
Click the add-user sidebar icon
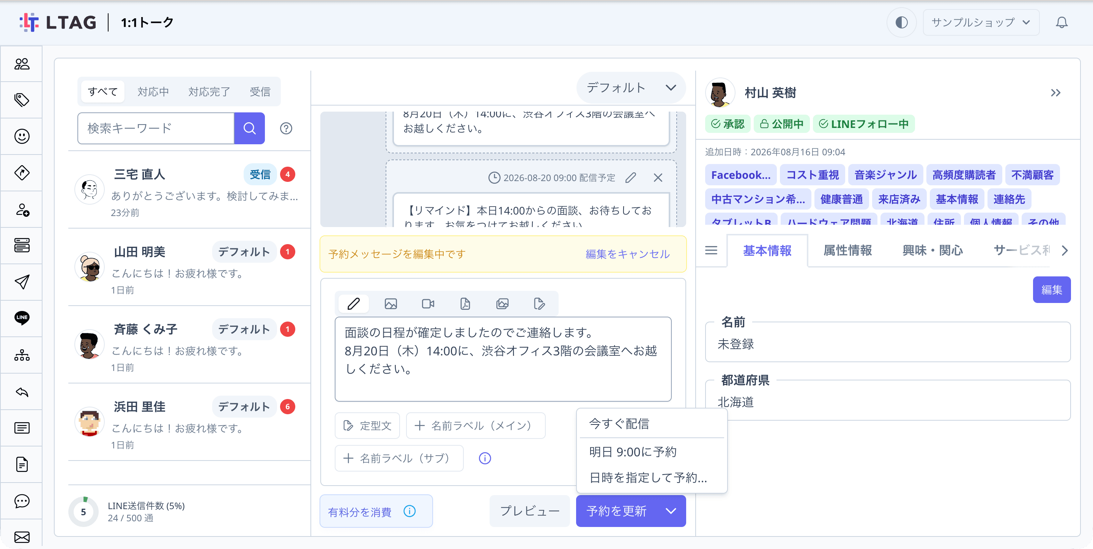pyautogui.click(x=22, y=209)
